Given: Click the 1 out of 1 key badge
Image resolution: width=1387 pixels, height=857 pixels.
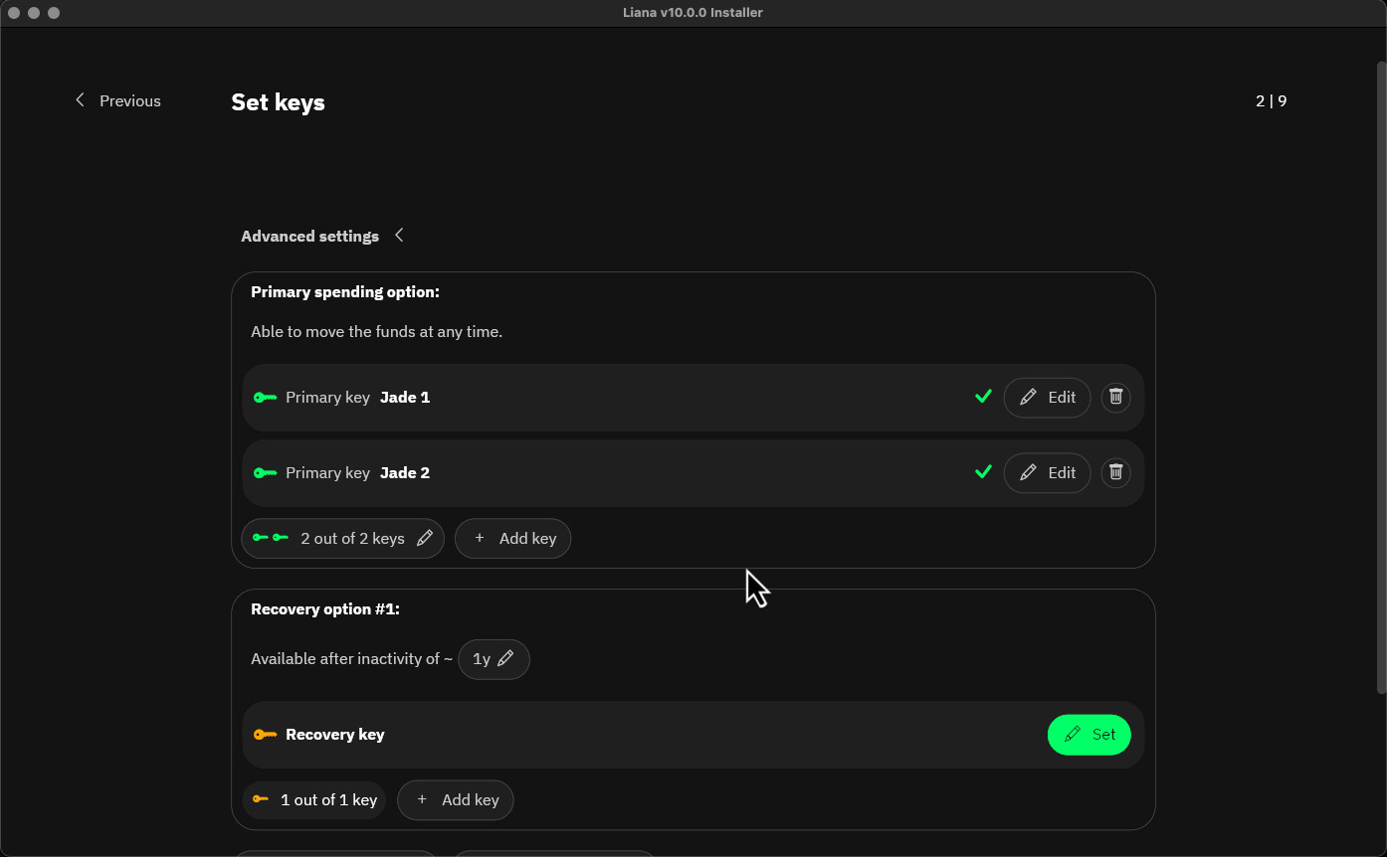Looking at the screenshot, I should click(314, 799).
